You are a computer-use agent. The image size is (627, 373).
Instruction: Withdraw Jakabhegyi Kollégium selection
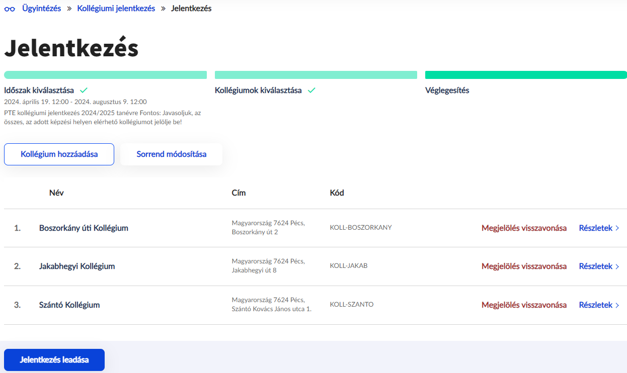(523, 266)
